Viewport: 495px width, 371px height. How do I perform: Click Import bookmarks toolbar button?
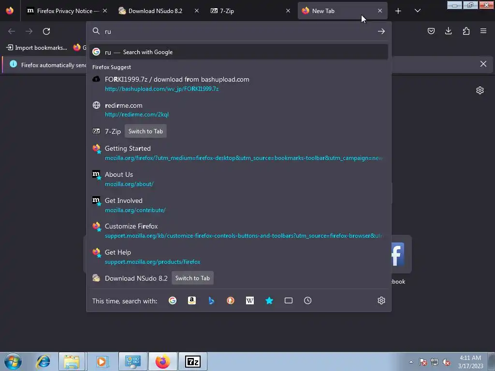[x=37, y=48]
